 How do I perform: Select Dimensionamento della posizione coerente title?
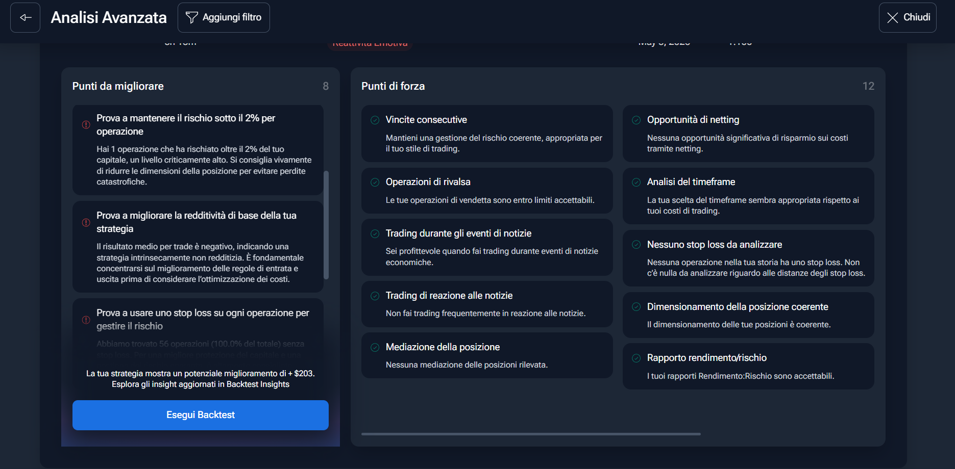[738, 307]
